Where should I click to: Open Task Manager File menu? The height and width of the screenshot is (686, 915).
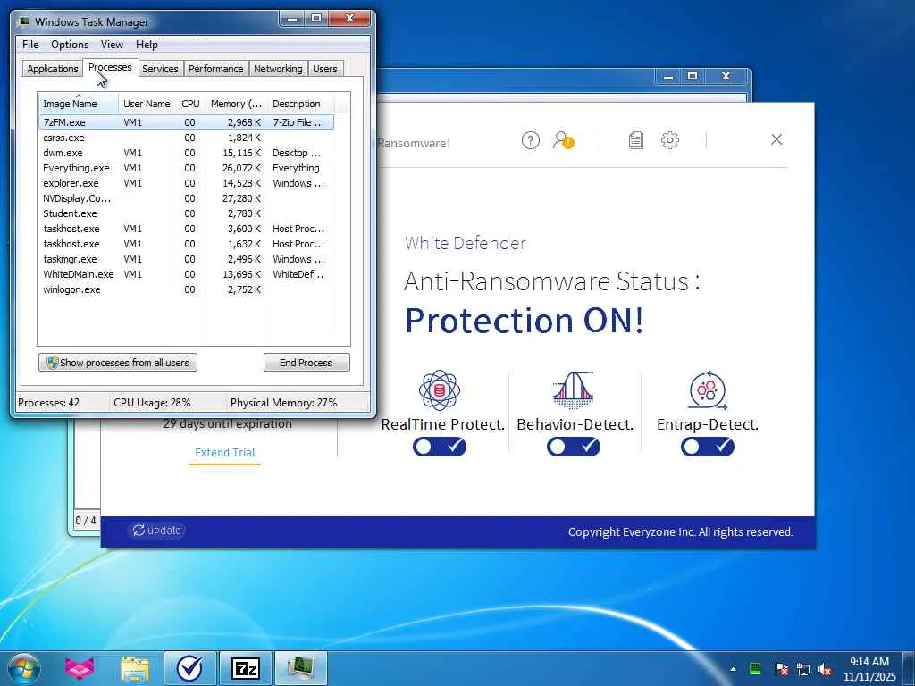click(x=30, y=45)
